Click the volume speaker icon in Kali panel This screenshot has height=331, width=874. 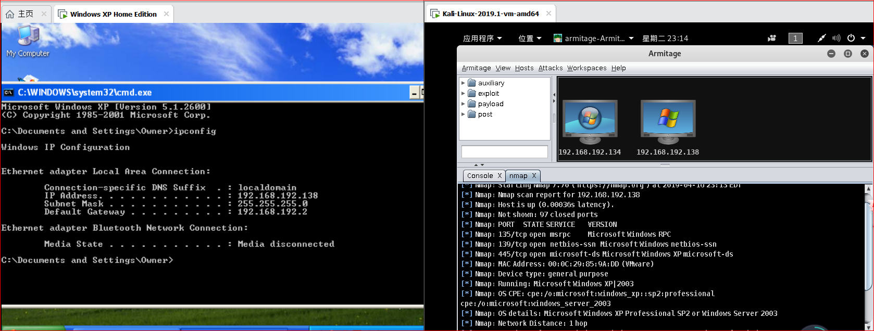tap(836, 38)
